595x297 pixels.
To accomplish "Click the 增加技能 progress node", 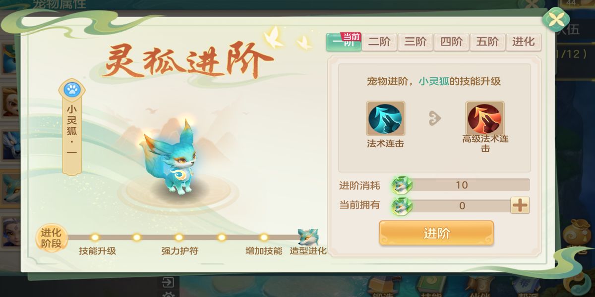I will 264,238.
